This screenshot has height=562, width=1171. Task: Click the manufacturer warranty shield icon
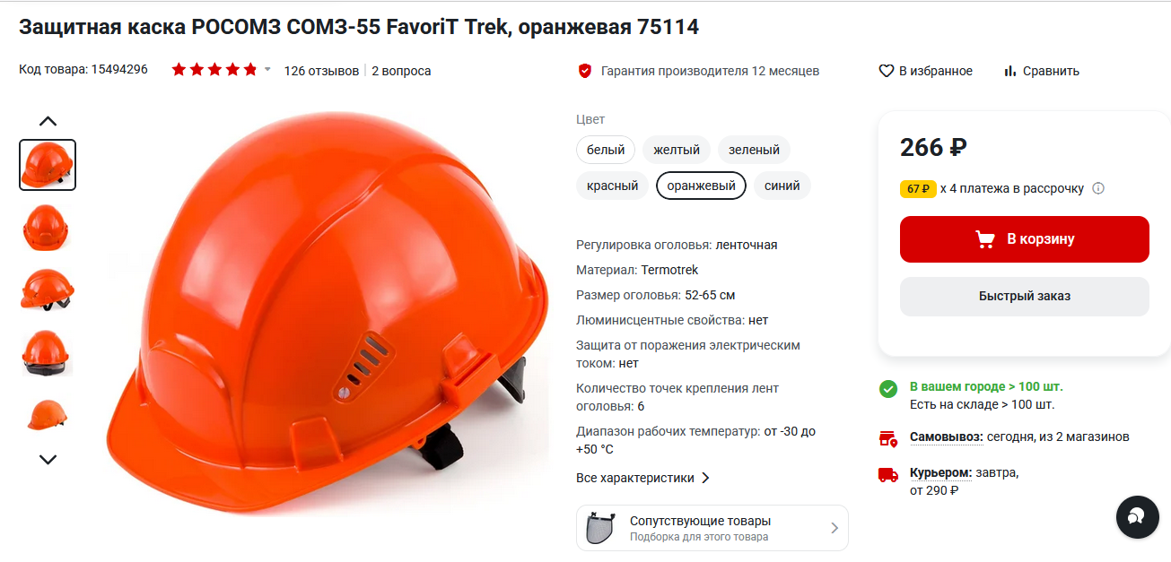pos(585,71)
